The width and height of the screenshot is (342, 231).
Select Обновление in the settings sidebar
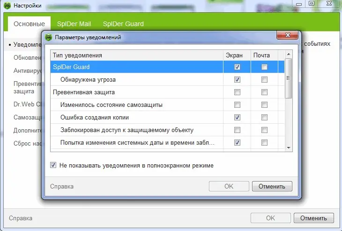coord(27,57)
